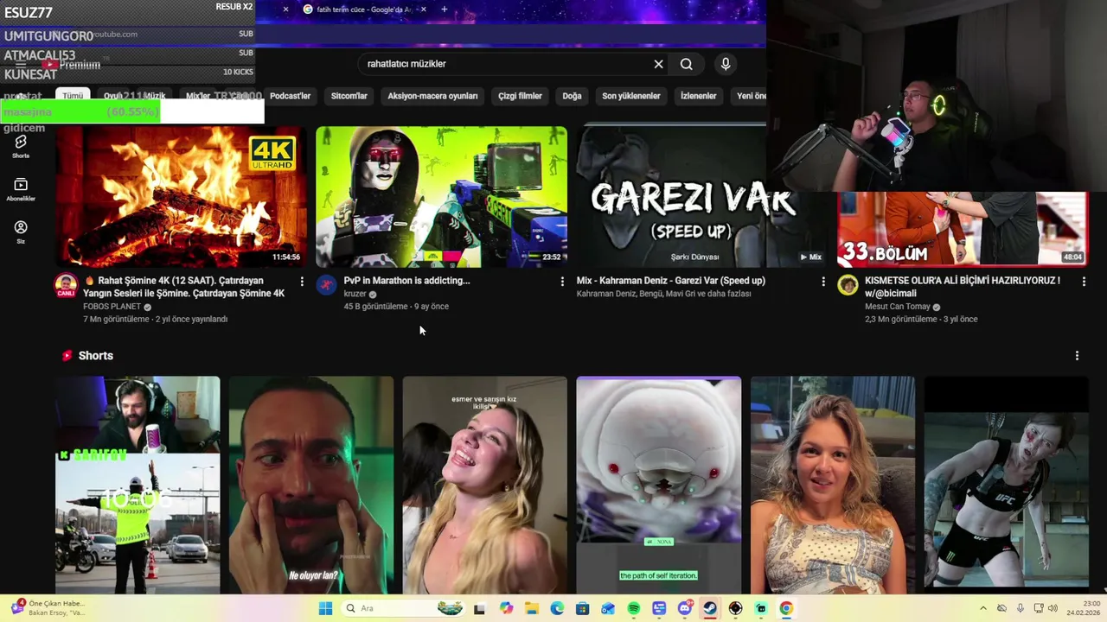Click the microphone icon in the system tray
The image size is (1107, 622).
[x=1021, y=608]
